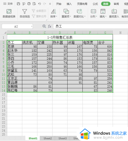Screen dimensions: 128x141
Task: Switch to the Sheet1 tab
Action: point(33,138)
